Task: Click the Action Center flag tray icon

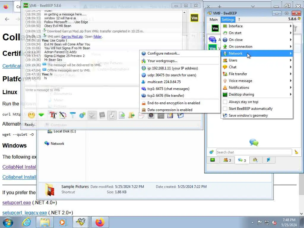Action: click(259, 222)
